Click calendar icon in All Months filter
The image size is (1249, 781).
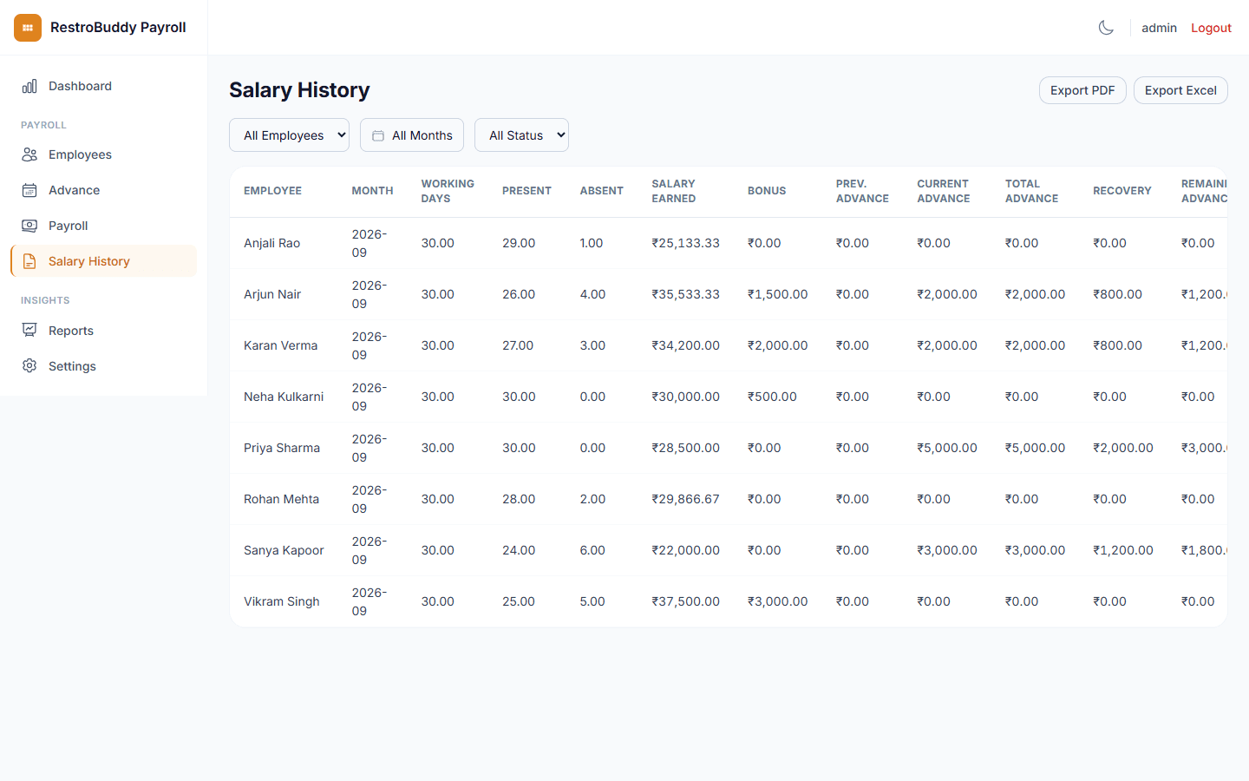[x=378, y=135]
